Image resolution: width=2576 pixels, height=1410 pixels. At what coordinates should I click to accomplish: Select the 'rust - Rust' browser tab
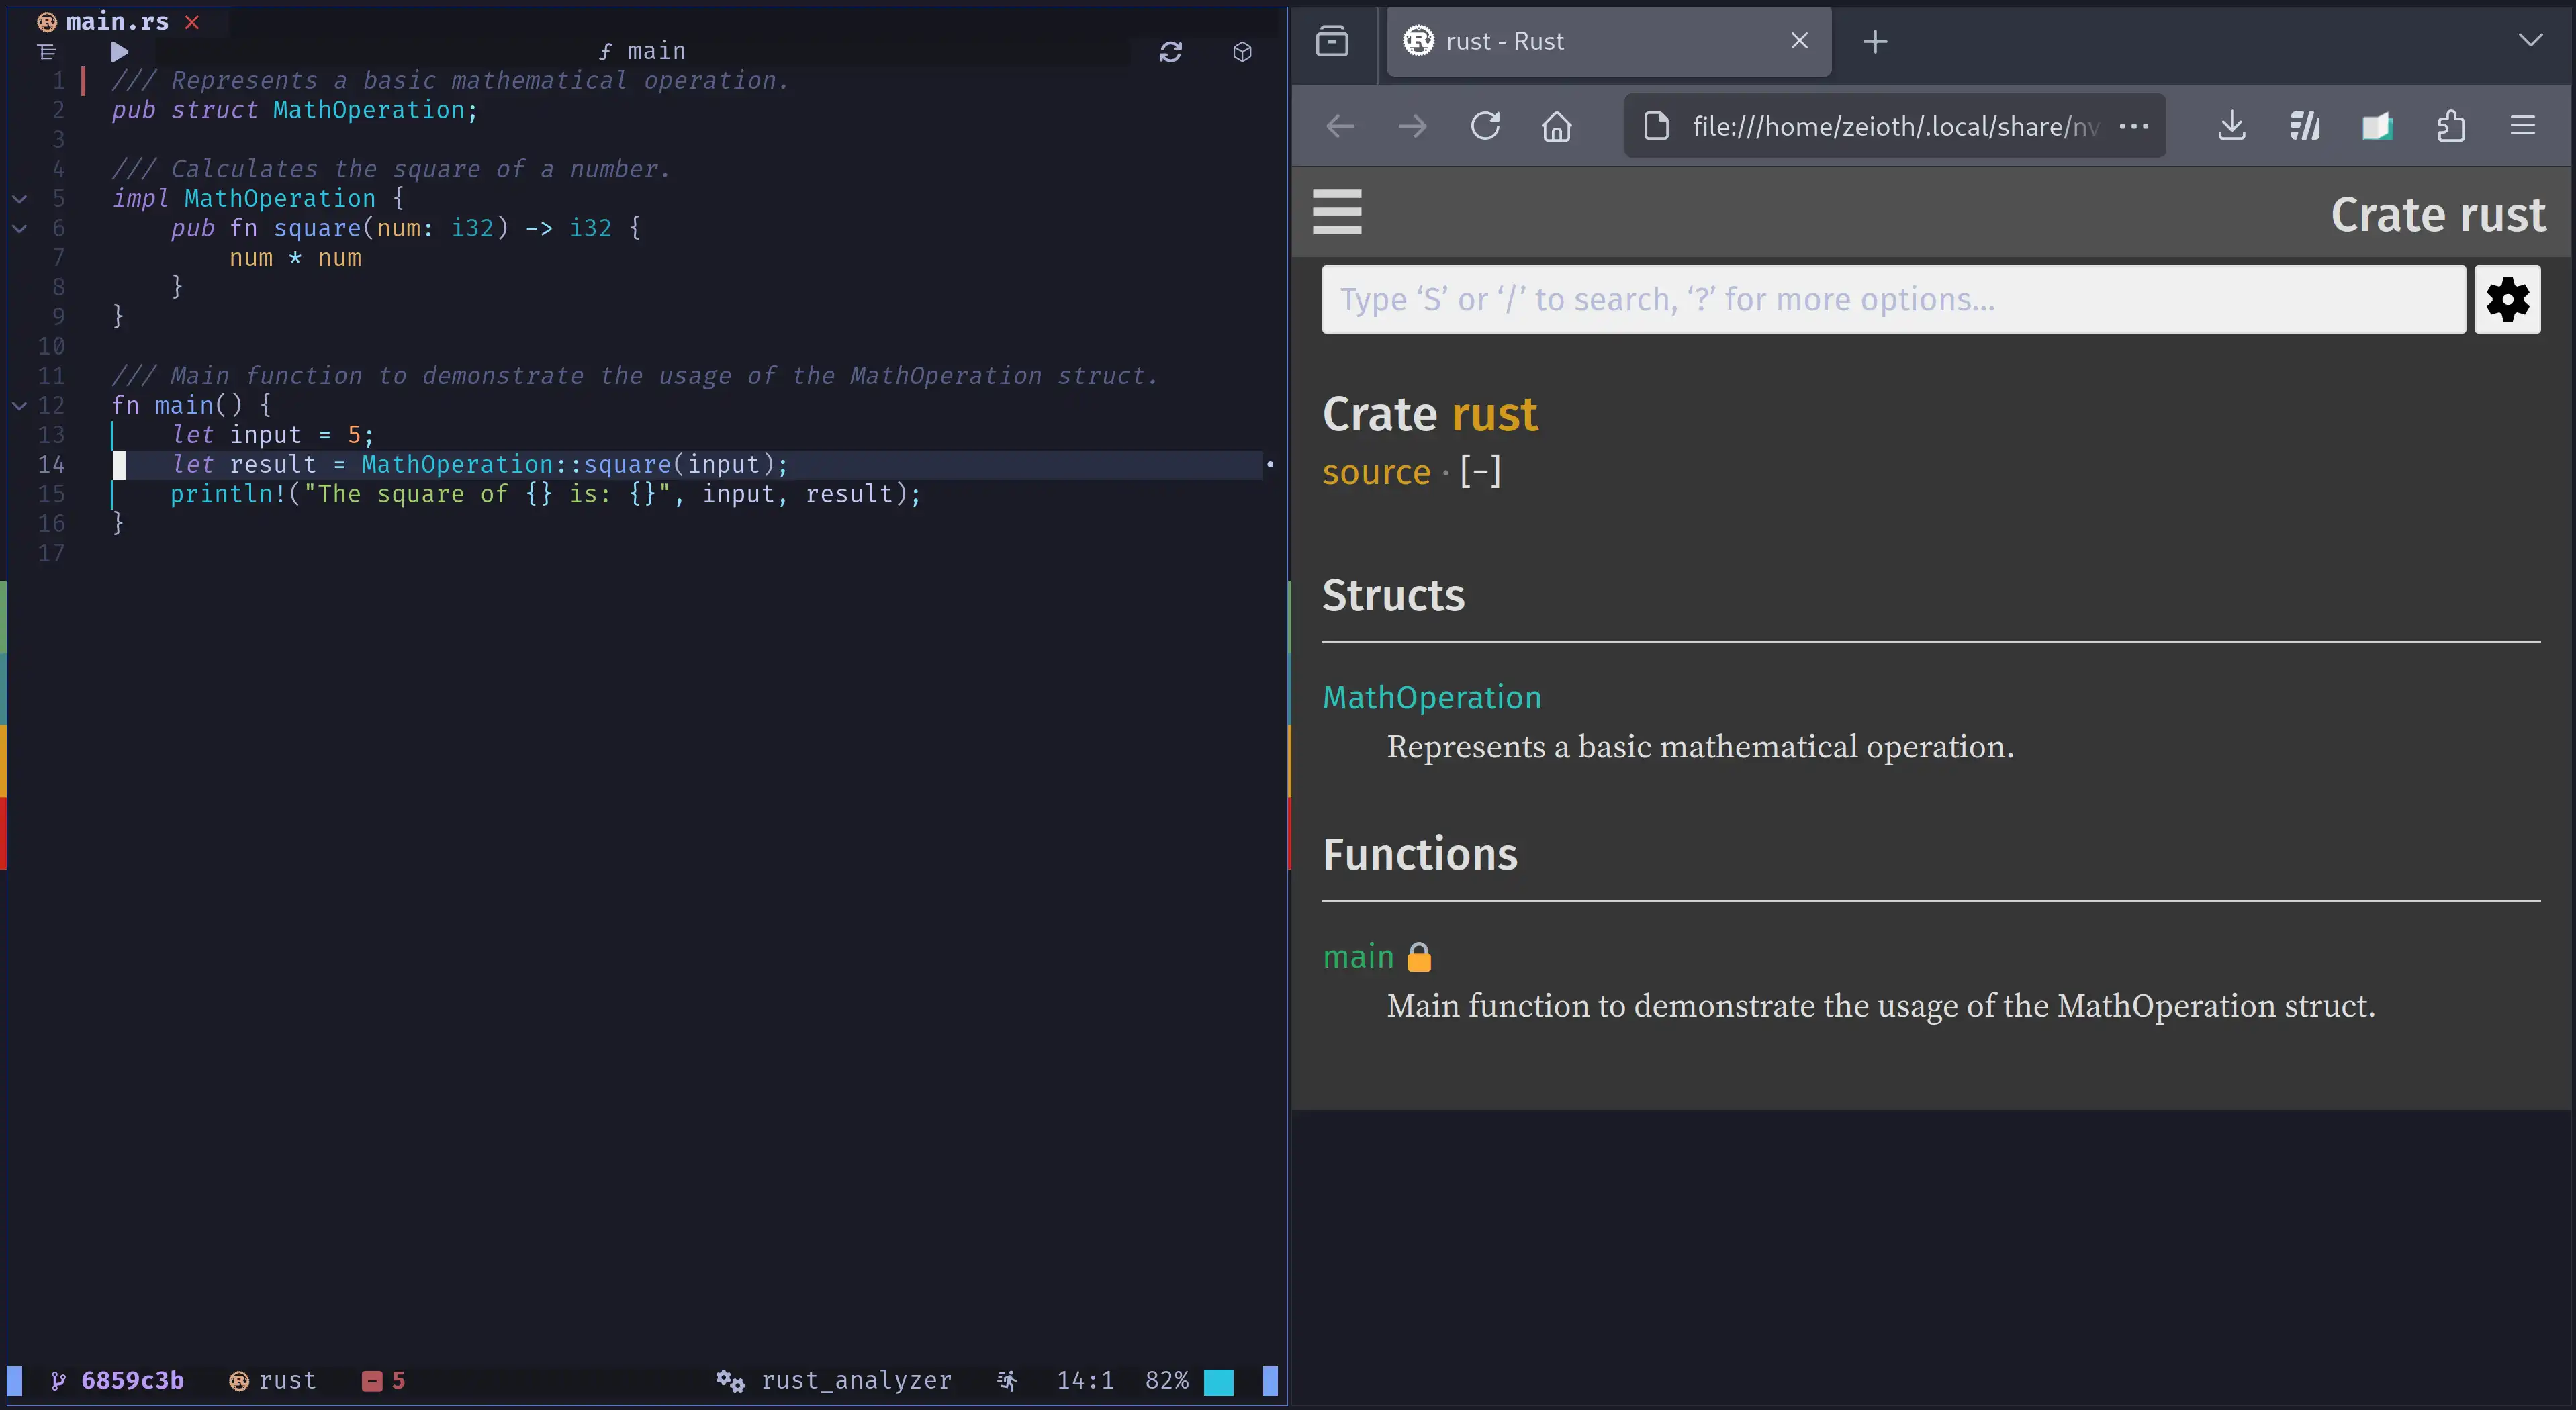click(1608, 41)
